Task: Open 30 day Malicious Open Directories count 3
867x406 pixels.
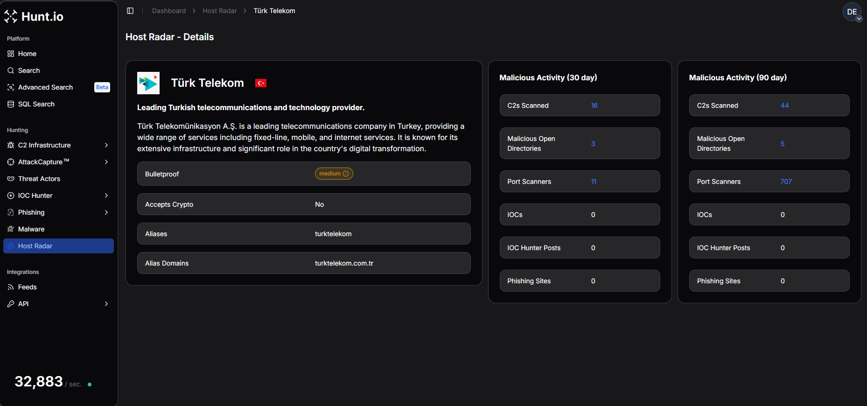Action: point(593,144)
